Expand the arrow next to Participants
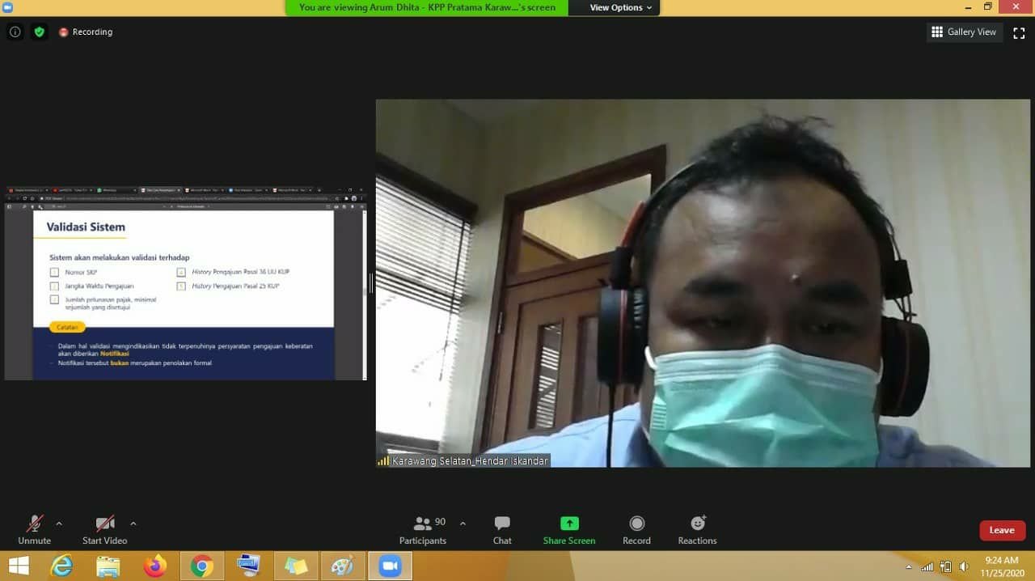 (x=463, y=524)
